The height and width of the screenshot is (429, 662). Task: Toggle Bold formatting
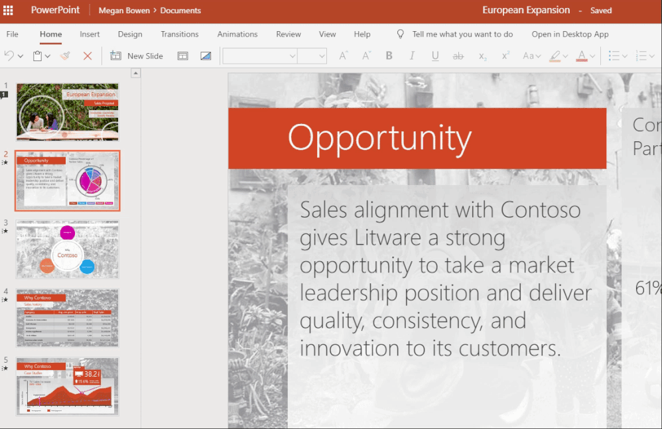pyautogui.click(x=389, y=56)
